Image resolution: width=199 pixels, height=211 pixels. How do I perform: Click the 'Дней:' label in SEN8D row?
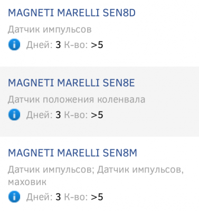point(40,45)
